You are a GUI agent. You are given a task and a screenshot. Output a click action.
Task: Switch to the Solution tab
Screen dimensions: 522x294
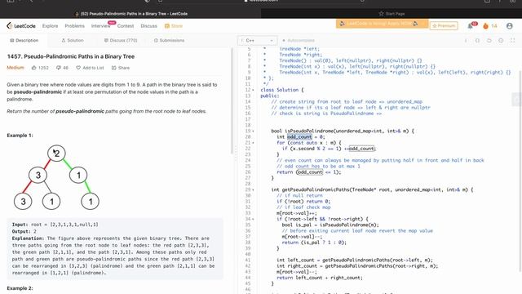pos(73,40)
